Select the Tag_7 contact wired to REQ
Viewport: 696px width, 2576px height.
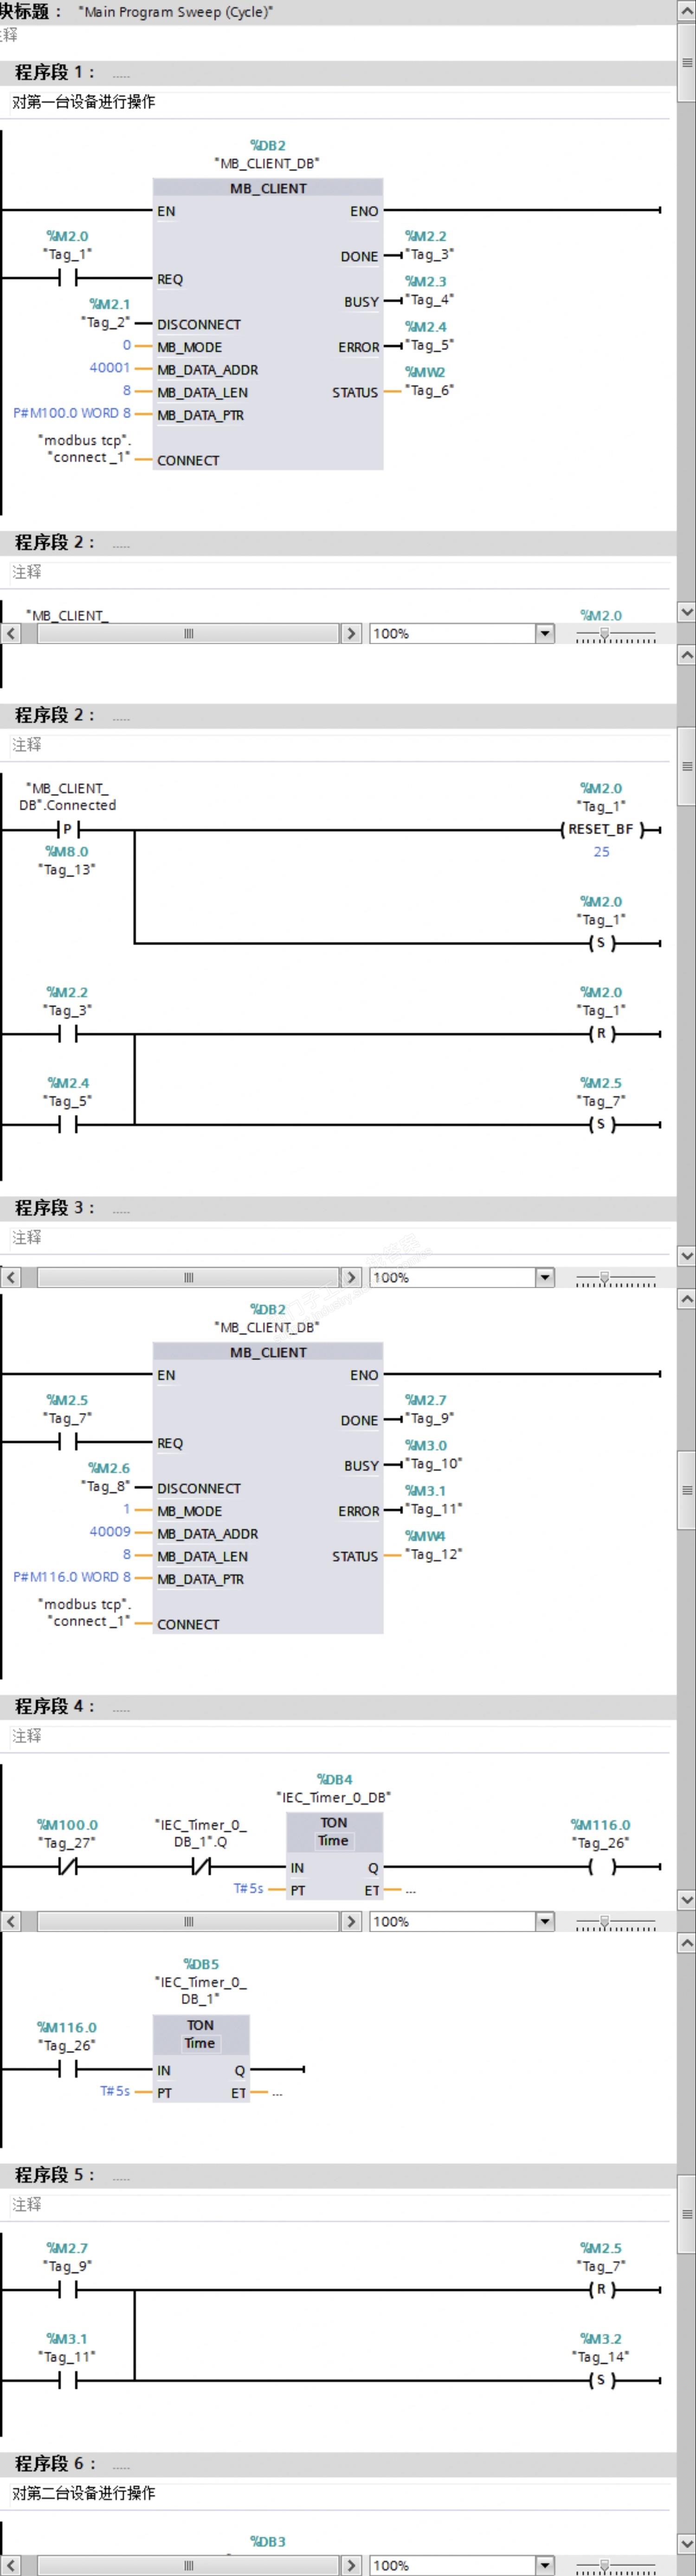[68, 1442]
